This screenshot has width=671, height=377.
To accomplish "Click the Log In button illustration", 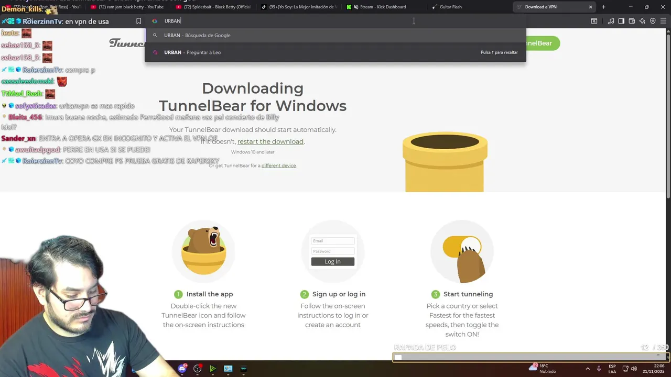I will point(333,261).
